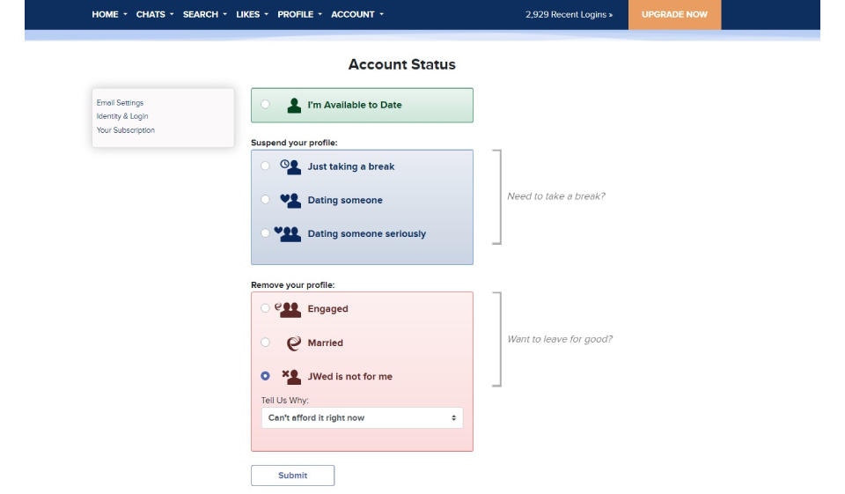This screenshot has height=494, width=845.
Task: Expand the HOME menu dropdown
Action: (109, 15)
